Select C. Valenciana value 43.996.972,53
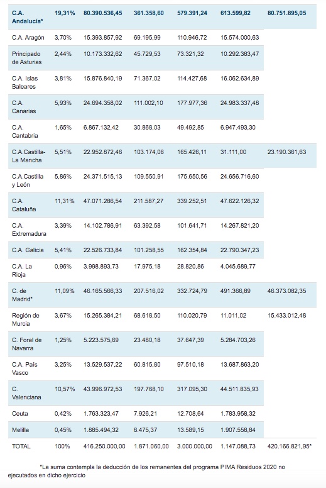This screenshot has width=326, height=488. tap(102, 389)
